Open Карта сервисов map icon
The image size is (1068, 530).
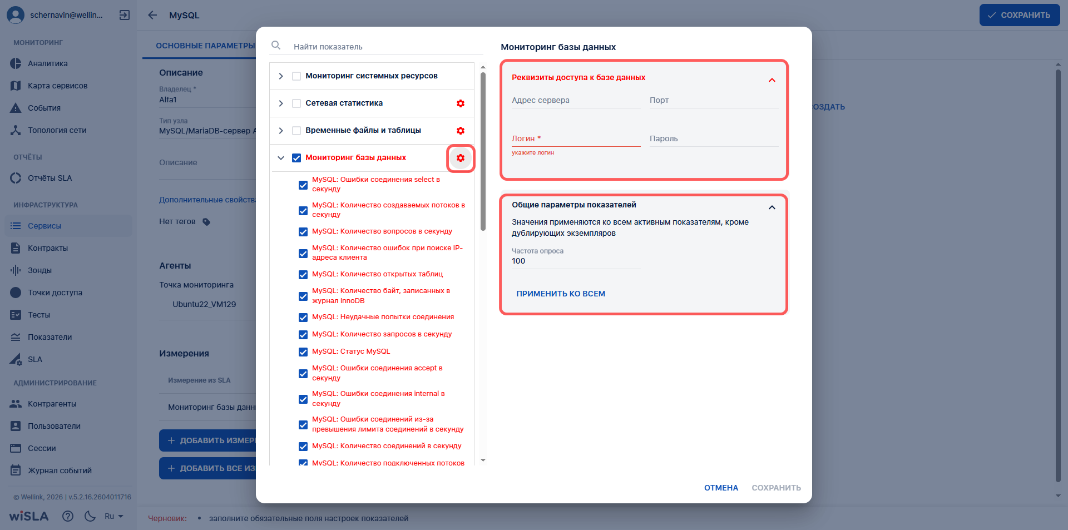click(x=16, y=86)
